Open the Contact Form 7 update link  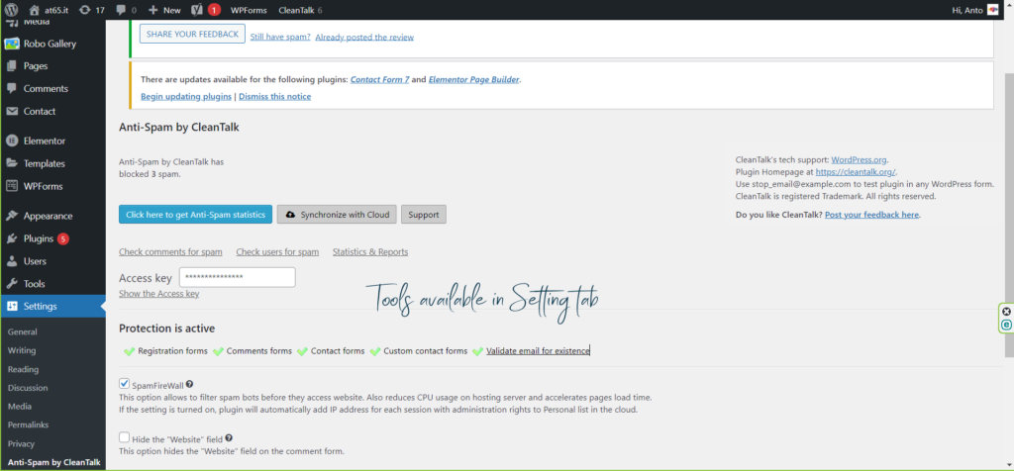(379, 80)
